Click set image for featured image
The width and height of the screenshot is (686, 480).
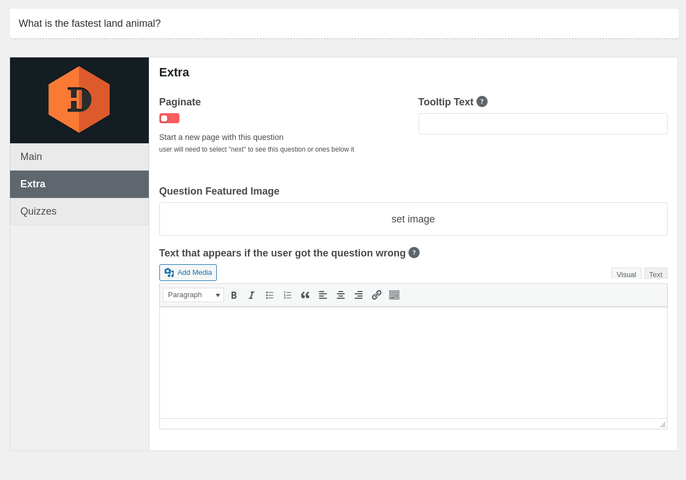413,219
